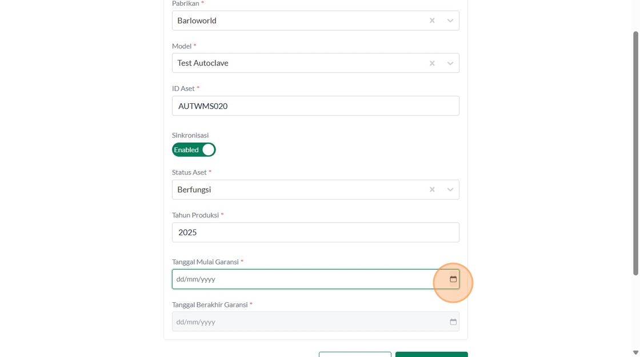Open calendar picker for Tanggal Mulai Garansi
Screen dimensions: 640x357
point(453,279)
